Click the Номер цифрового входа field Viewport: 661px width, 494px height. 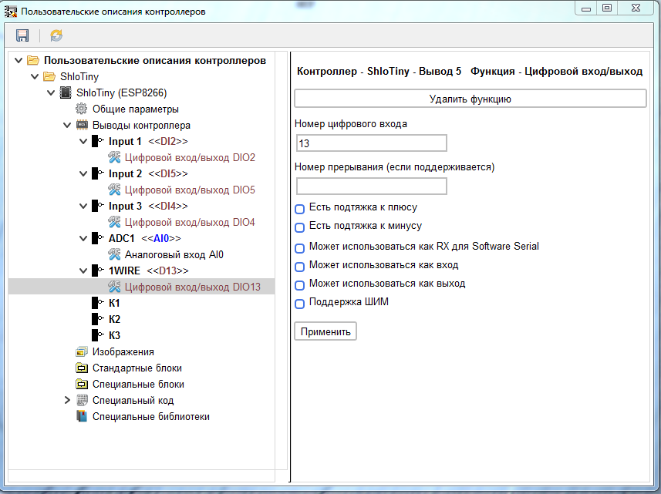click(x=372, y=143)
